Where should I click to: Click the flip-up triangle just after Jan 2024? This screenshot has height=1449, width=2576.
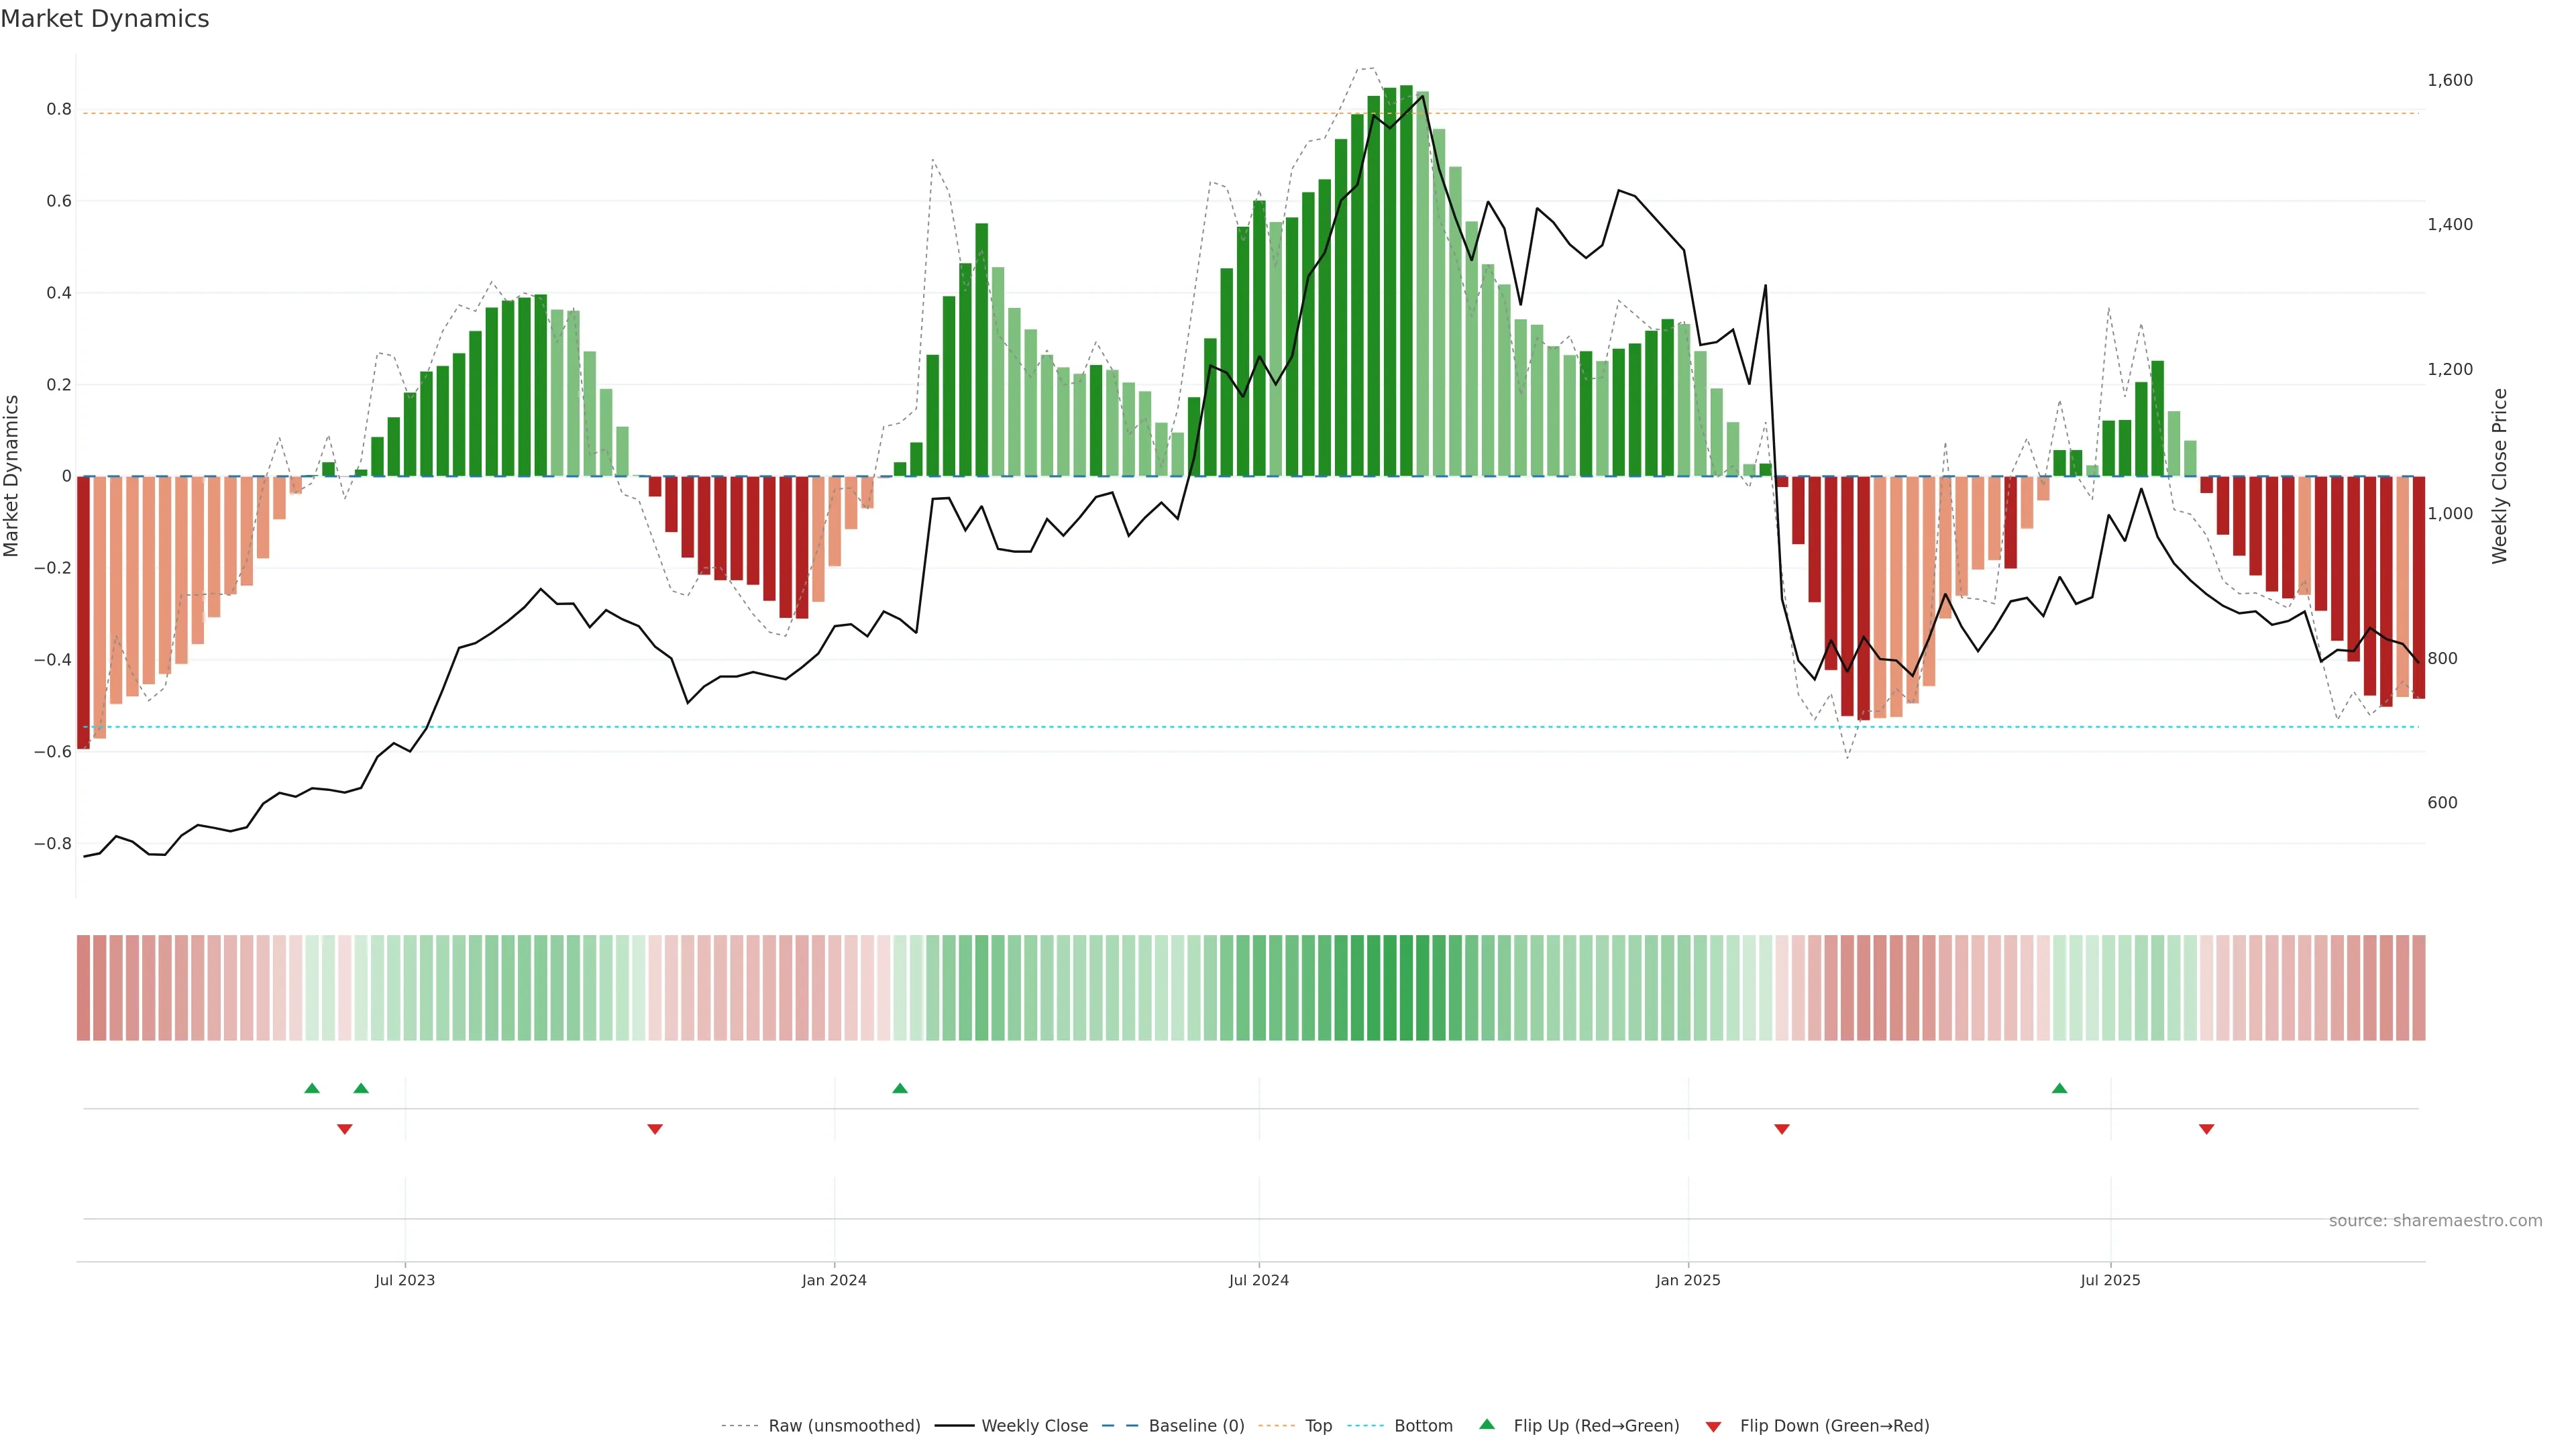900,1088
